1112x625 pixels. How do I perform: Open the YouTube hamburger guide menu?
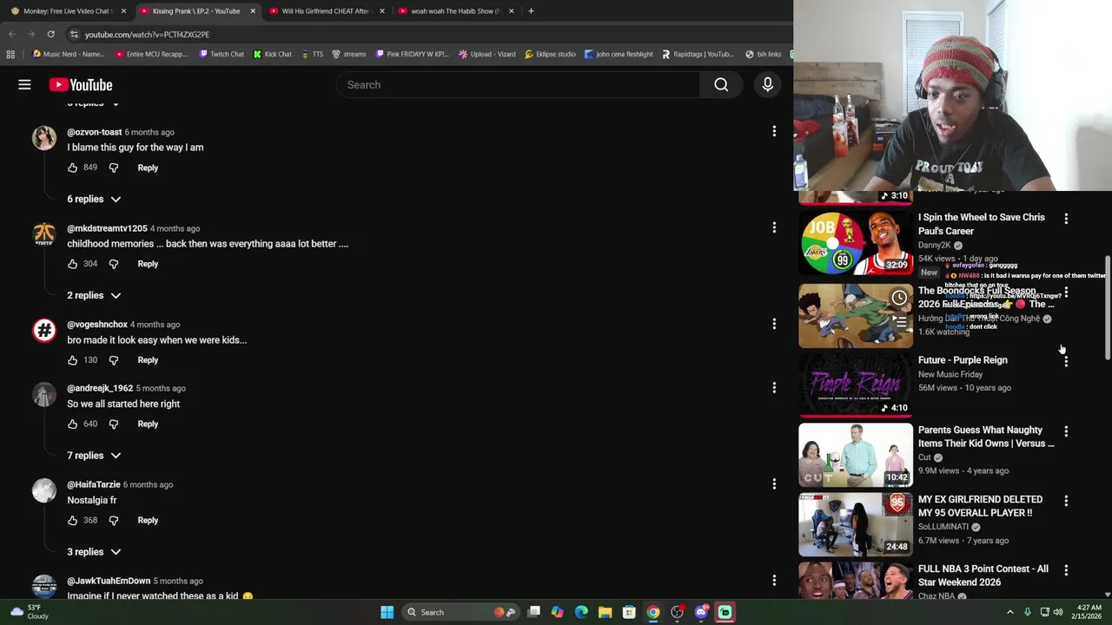click(24, 84)
